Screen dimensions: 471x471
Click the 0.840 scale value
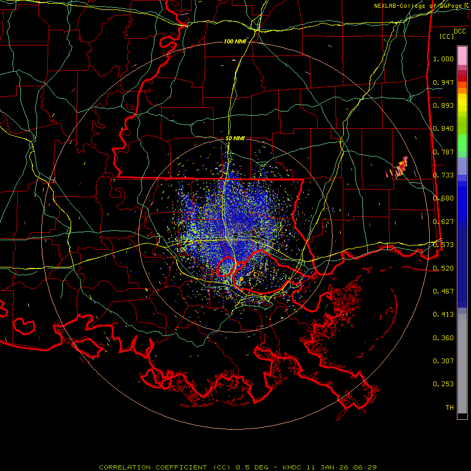(x=443, y=129)
